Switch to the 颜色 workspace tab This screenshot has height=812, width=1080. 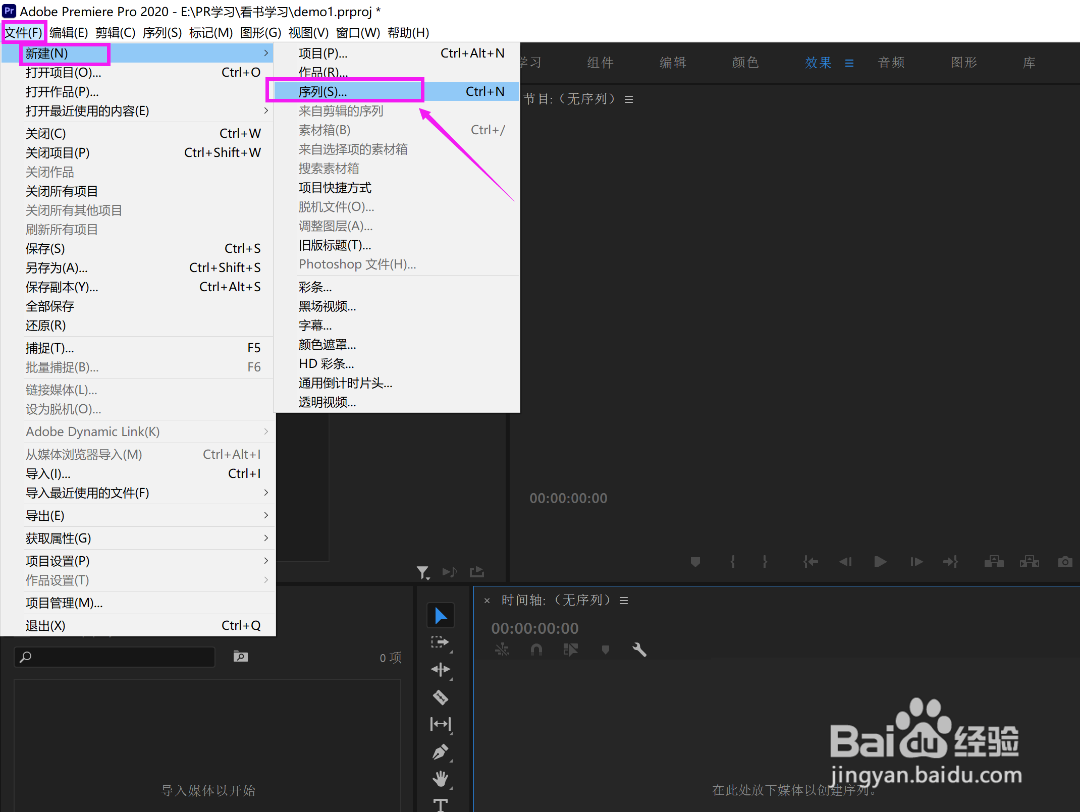click(x=745, y=63)
